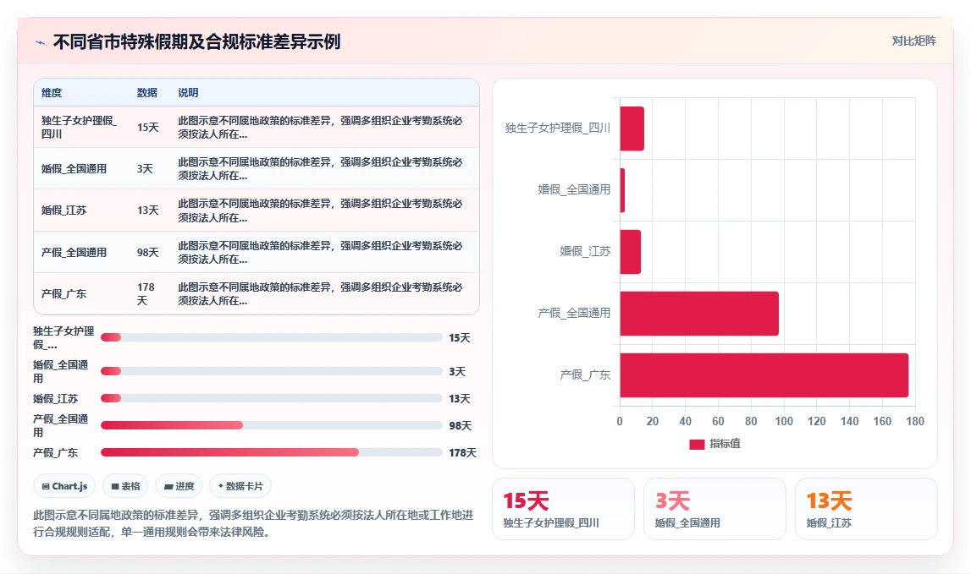Screen dimensions: 971x574
Task: Click the 178天 progress bar for 产假_广东
Action: [271, 453]
